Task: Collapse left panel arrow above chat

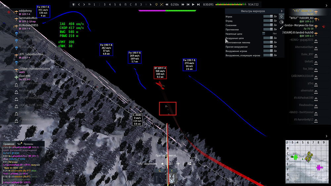Action: pyautogui.click(x=5, y=136)
